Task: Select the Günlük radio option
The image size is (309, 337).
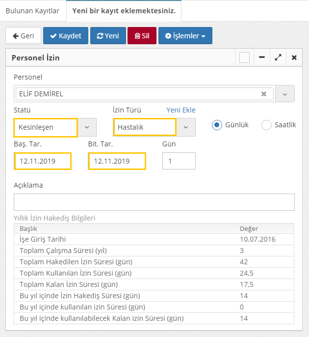Action: (x=217, y=125)
